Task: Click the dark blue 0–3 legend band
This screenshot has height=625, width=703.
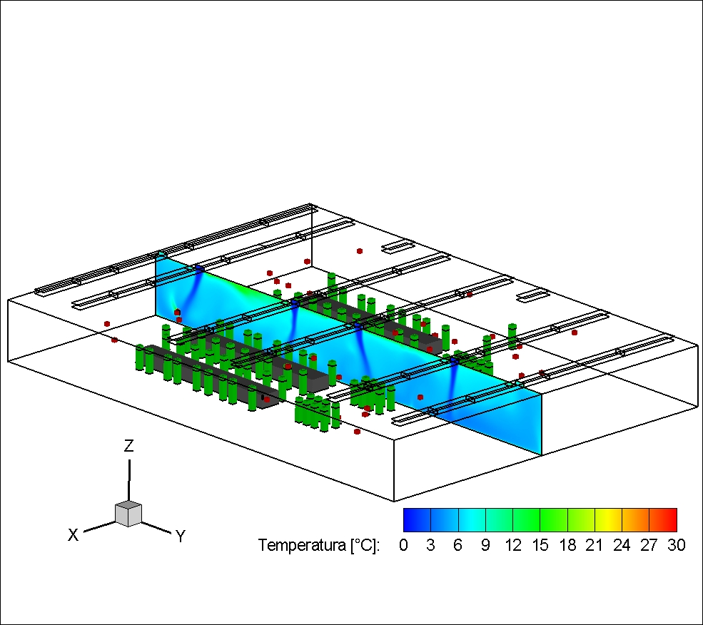Action: [x=417, y=520]
